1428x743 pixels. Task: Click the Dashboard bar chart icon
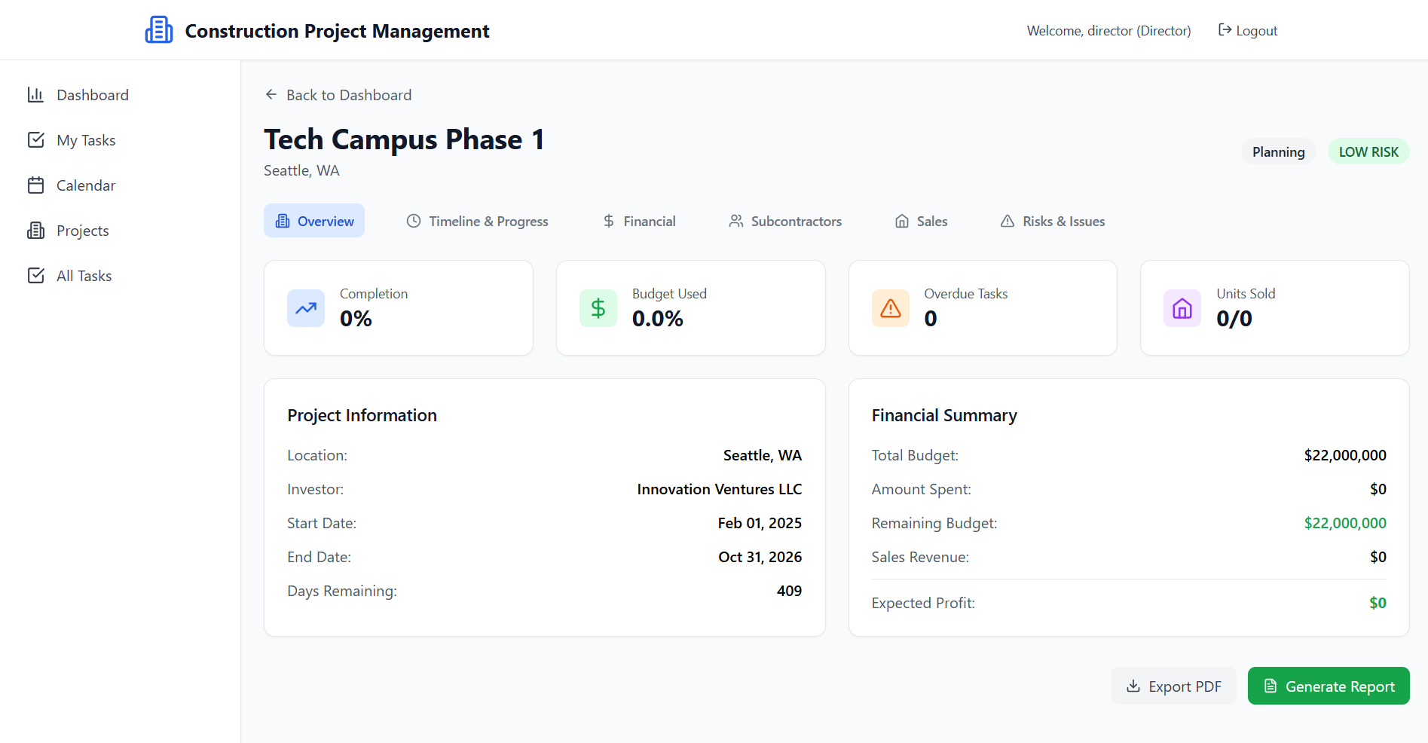(35, 95)
